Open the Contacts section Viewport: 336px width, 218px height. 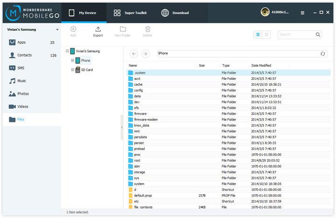pos(32,55)
